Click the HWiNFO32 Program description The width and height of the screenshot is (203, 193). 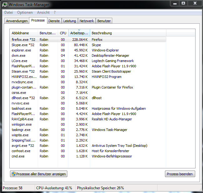107,77
